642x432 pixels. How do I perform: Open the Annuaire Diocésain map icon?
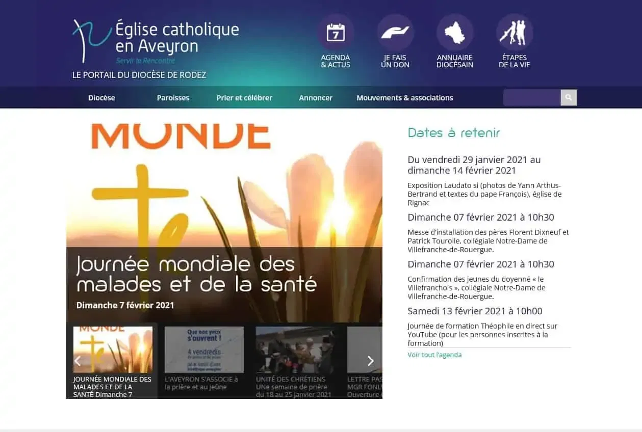(455, 32)
